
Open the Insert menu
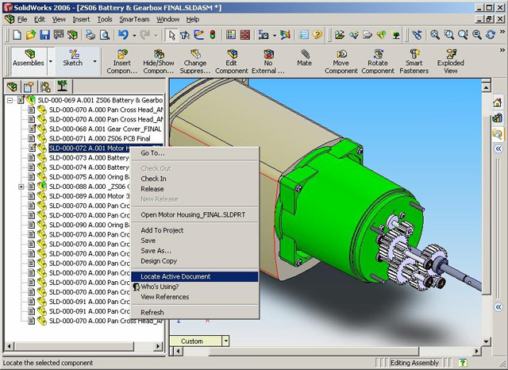pos(81,19)
